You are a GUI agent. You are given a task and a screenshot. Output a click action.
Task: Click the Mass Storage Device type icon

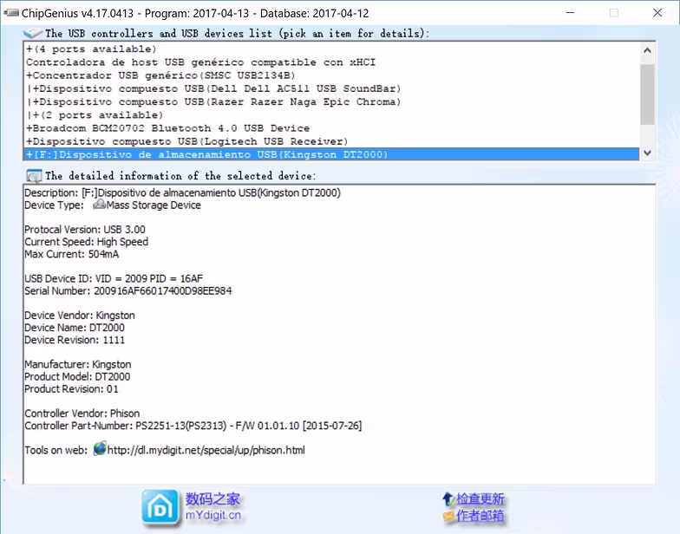click(x=99, y=205)
